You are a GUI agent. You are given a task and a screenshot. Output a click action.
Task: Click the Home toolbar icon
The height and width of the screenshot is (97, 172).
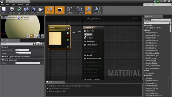pos(33,10)
